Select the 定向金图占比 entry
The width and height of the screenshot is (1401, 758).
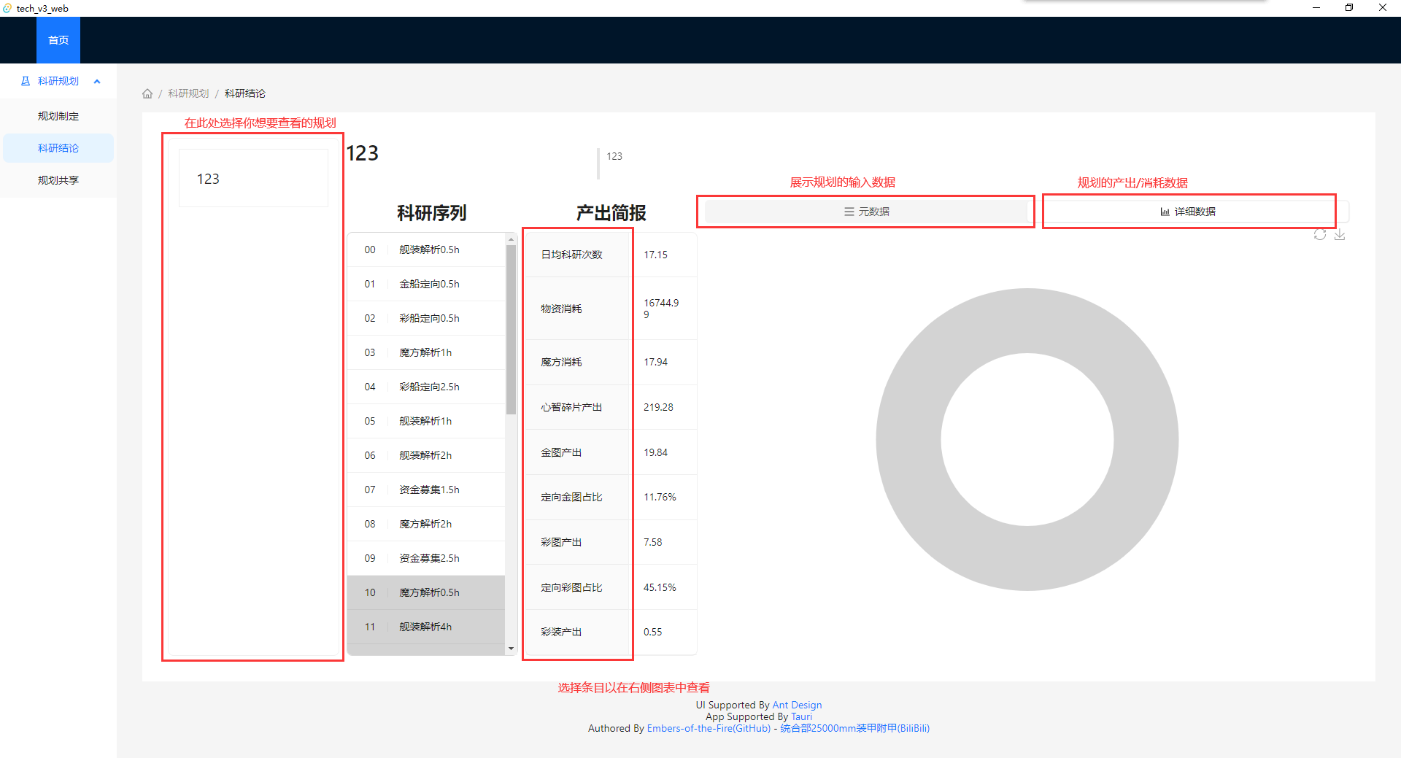(x=578, y=497)
